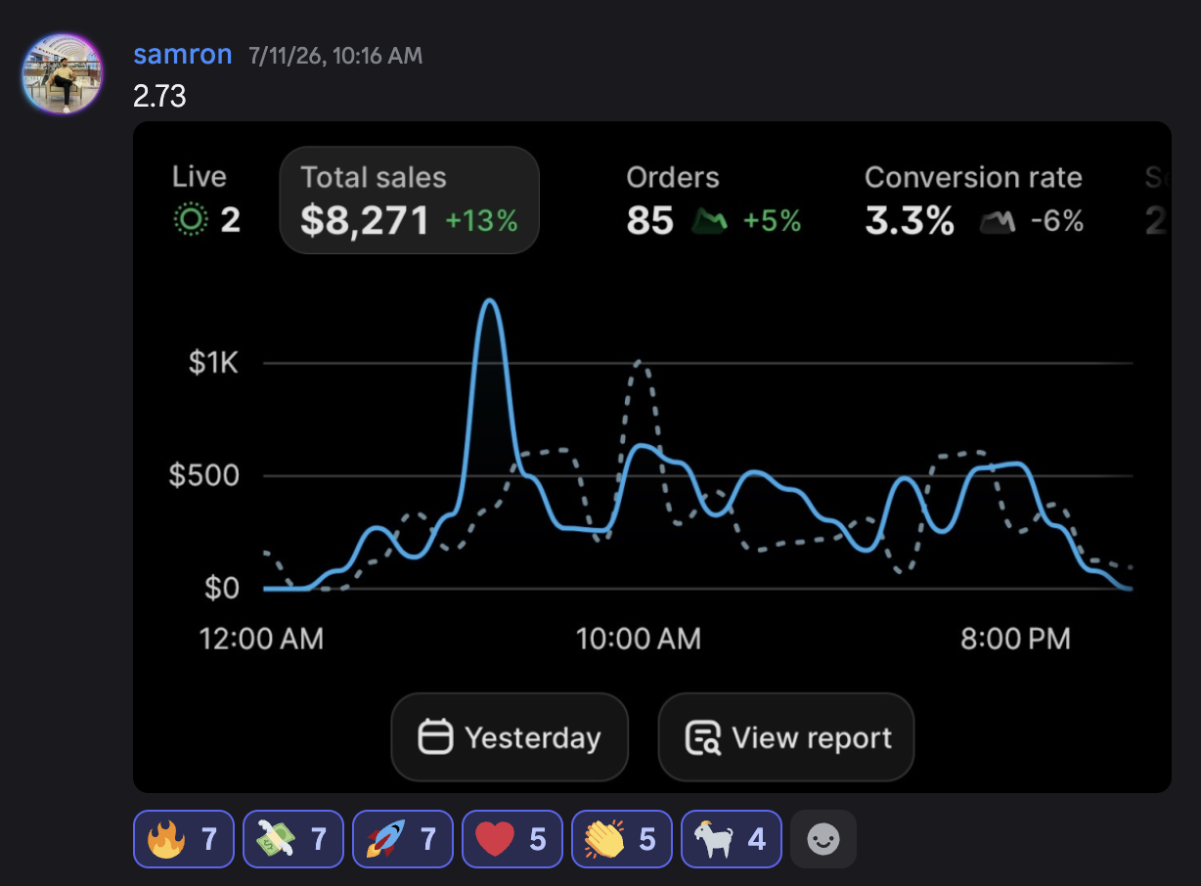Click the 3.3% conversion rate value

click(910, 221)
